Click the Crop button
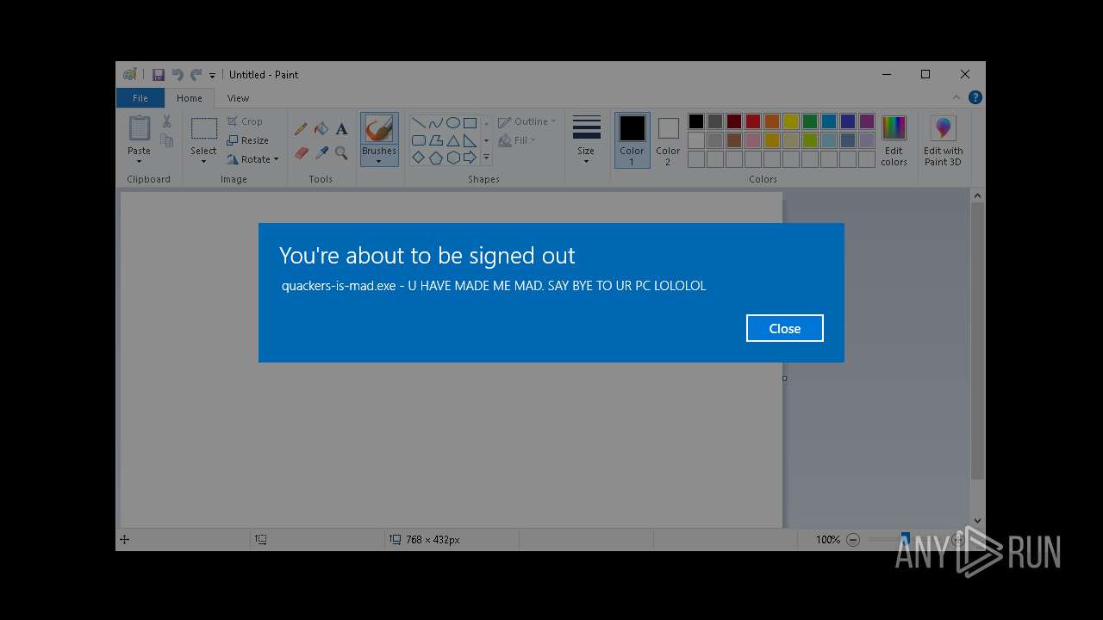 245,121
